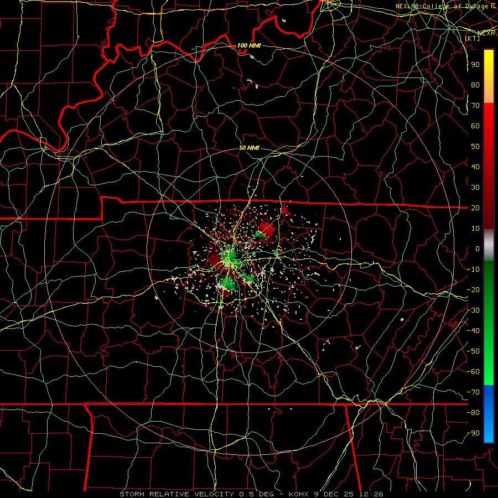This screenshot has width=498, height=498.
Task: Click the -40 value on velocity scale
Action: pyautogui.click(x=473, y=331)
